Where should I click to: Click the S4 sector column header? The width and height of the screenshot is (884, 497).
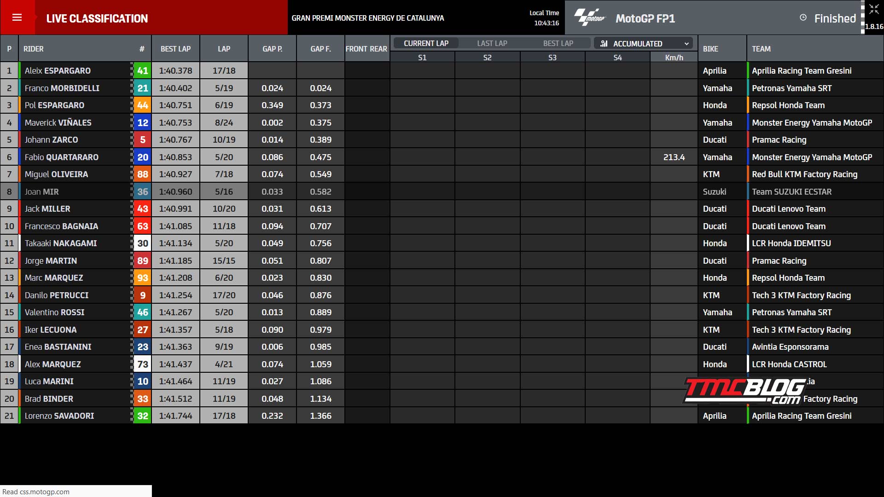pyautogui.click(x=617, y=58)
